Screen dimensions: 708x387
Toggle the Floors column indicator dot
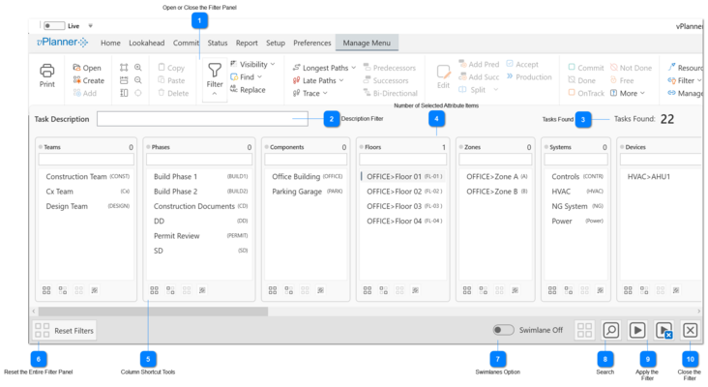361,147
